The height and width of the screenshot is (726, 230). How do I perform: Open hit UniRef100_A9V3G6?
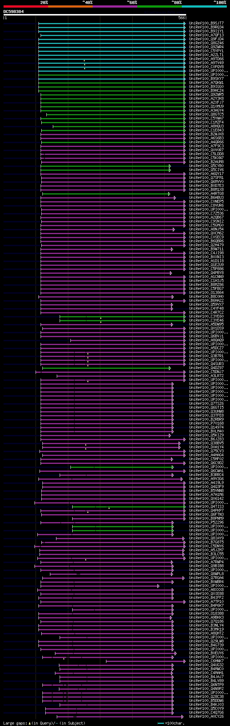[x=206, y=479]
